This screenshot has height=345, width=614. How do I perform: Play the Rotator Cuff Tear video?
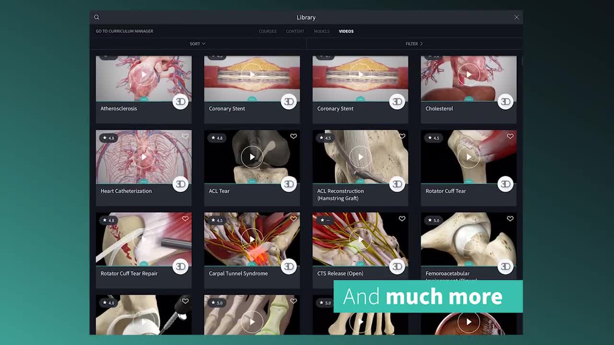coord(469,157)
